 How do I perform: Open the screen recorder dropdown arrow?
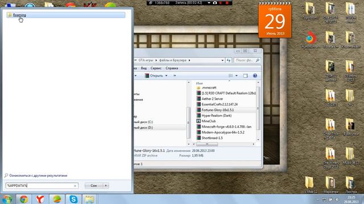click(x=209, y=3)
